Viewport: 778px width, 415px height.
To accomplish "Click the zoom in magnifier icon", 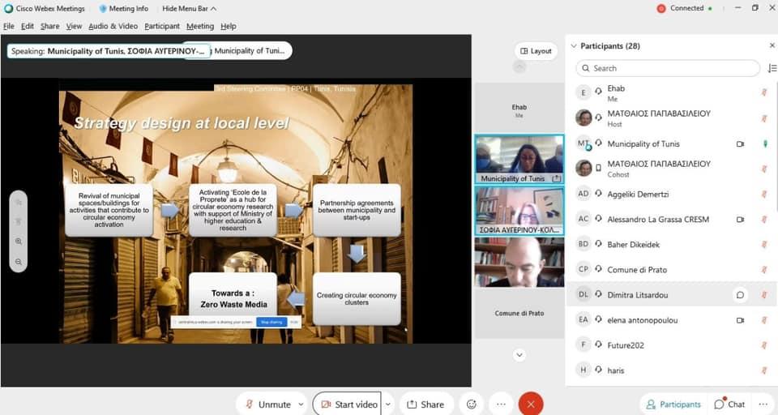I will tap(18, 242).
